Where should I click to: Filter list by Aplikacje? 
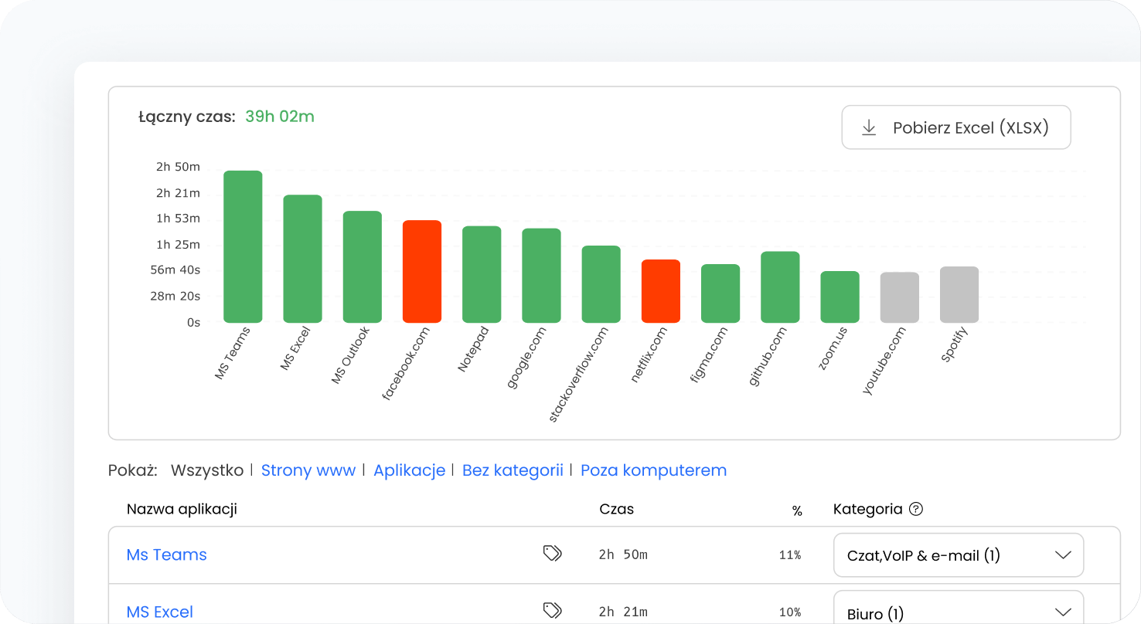coord(409,470)
